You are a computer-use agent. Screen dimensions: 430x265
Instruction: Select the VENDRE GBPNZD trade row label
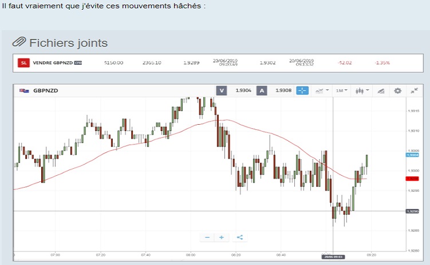point(53,63)
